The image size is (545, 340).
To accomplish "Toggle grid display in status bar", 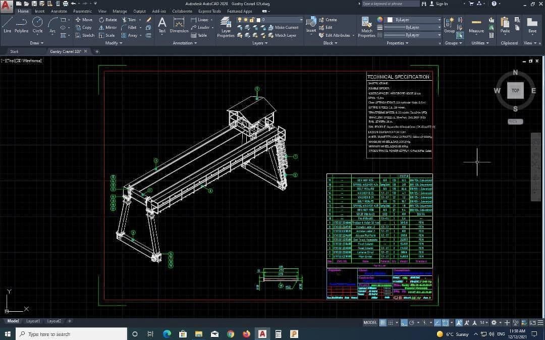I will pyautogui.click(x=383, y=323).
